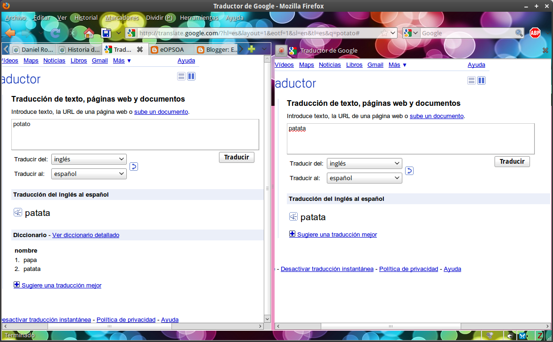Expand 'Sugiere una traducción mejor' in left pane
Viewport: 553px width, 342px height.
click(x=57, y=285)
